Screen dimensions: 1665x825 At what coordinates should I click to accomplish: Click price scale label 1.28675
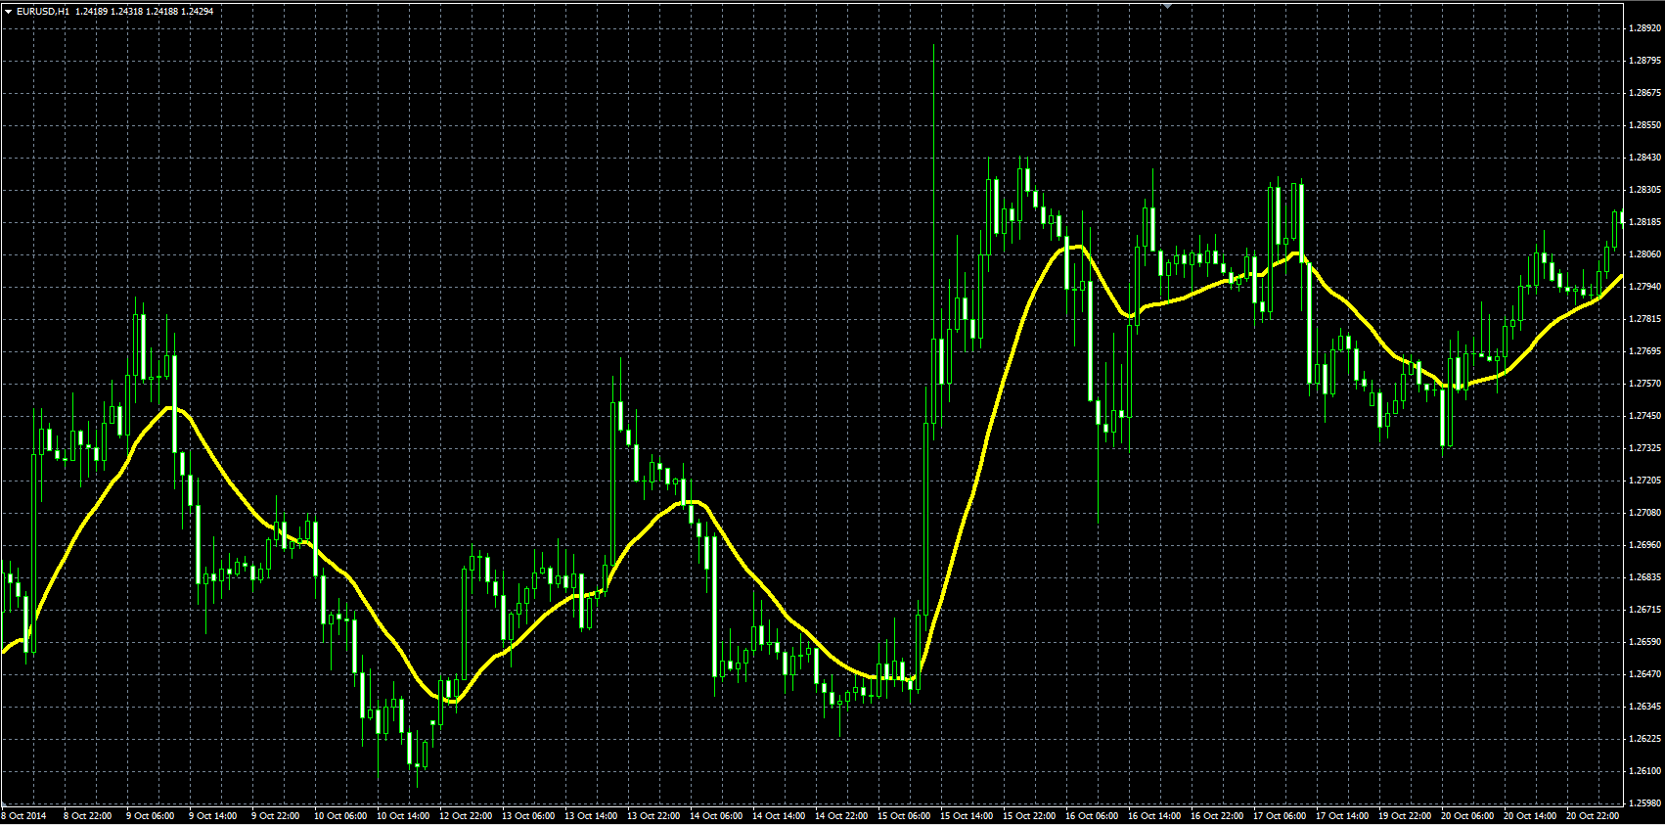pyautogui.click(x=1645, y=93)
